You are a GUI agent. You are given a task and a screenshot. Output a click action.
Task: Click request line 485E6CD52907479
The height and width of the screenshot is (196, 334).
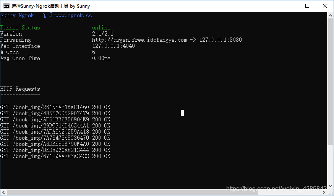55,113
